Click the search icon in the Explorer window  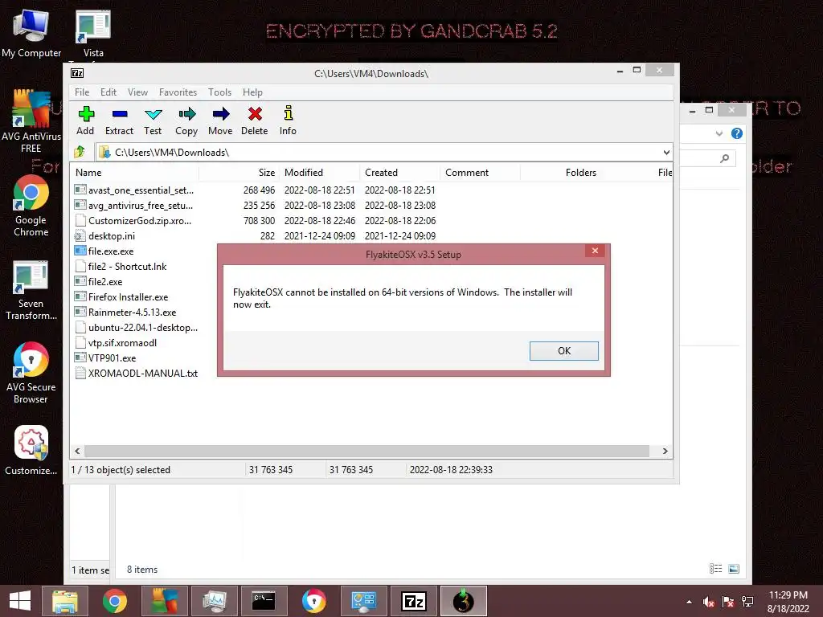pyautogui.click(x=725, y=158)
